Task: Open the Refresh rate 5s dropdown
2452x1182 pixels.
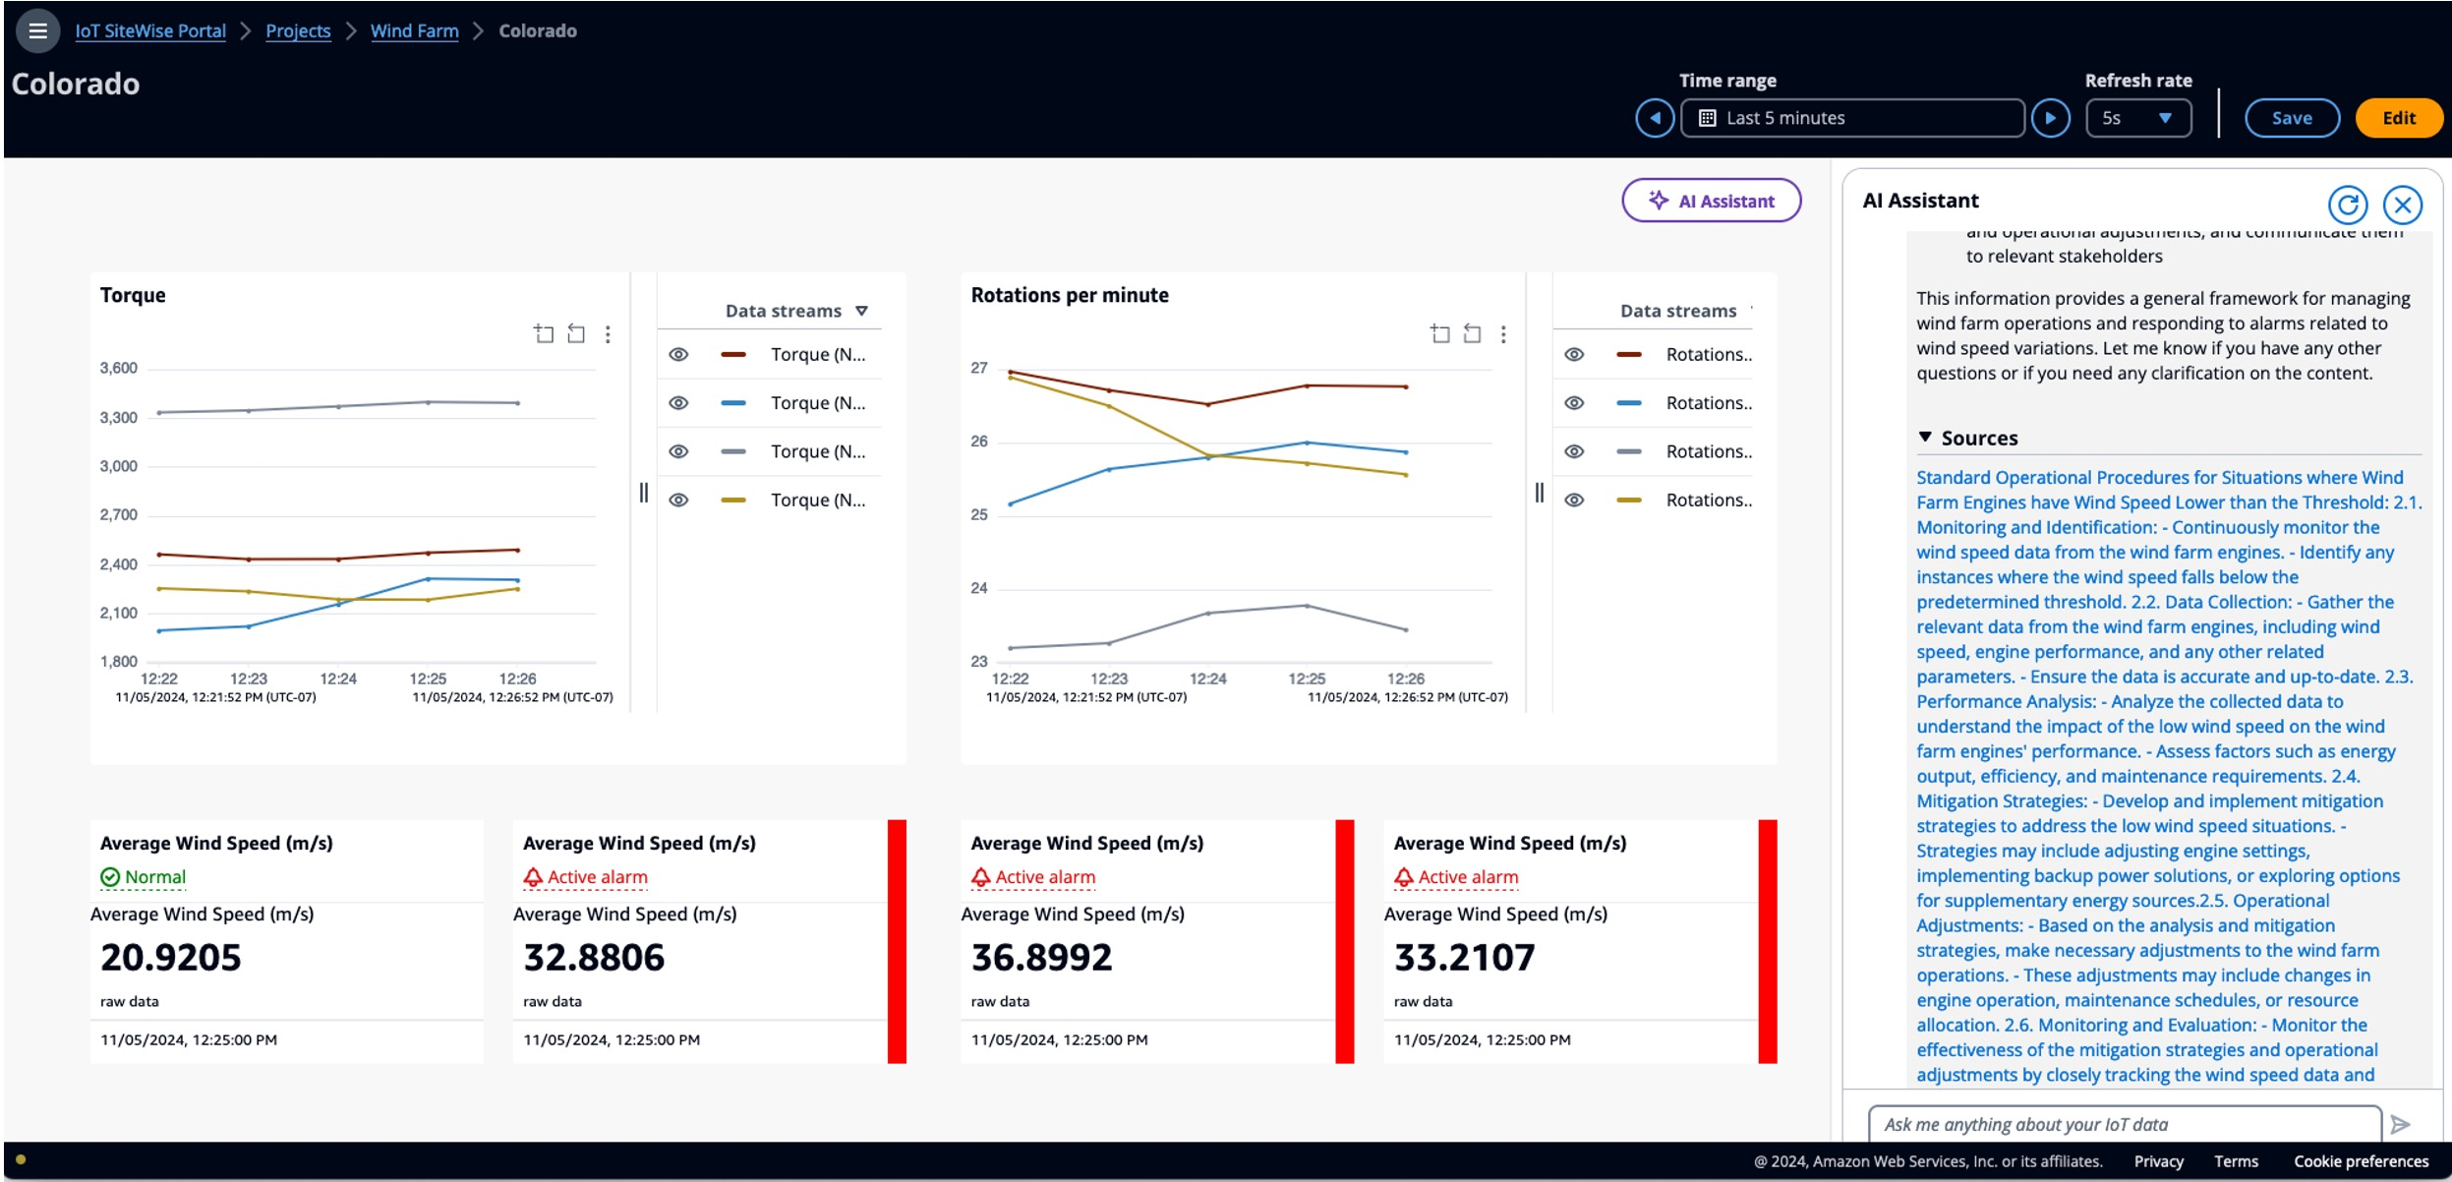Action: (x=2137, y=118)
